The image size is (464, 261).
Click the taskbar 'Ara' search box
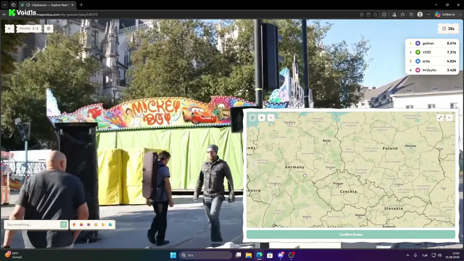click(206, 255)
